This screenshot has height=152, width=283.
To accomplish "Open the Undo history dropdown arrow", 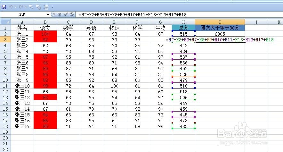I will coord(16,7).
